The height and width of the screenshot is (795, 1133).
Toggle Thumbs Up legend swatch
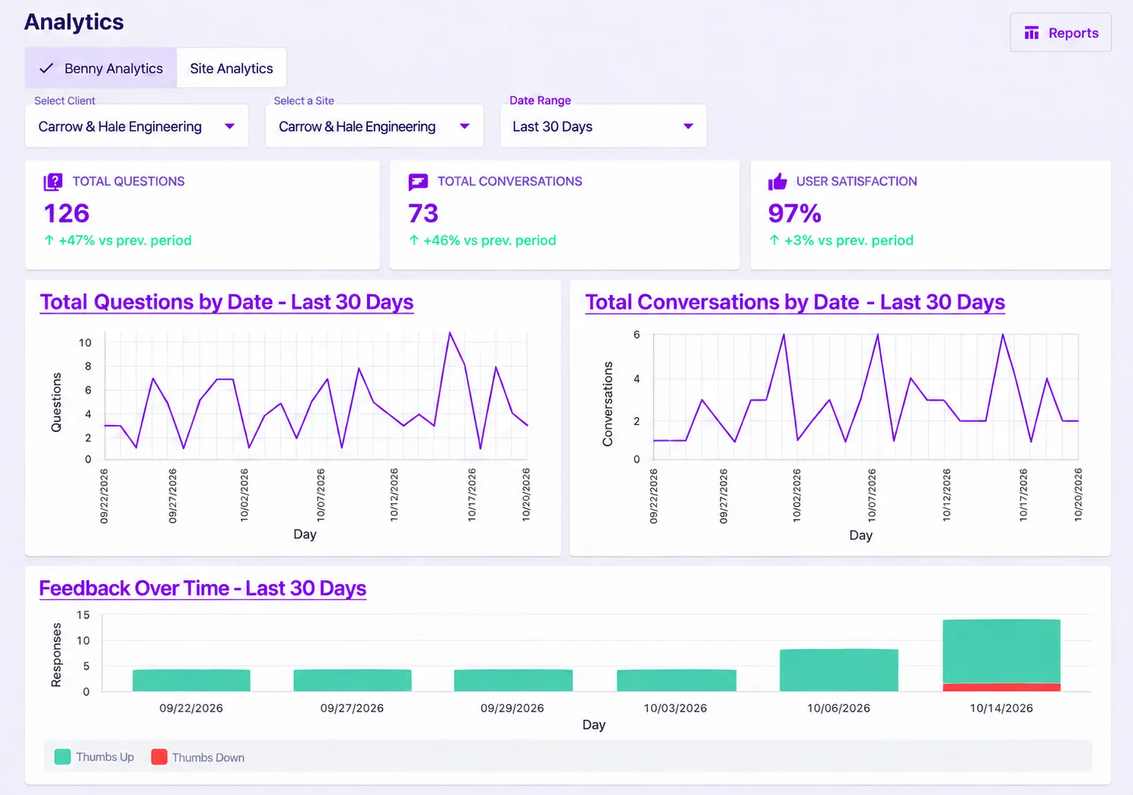click(63, 757)
